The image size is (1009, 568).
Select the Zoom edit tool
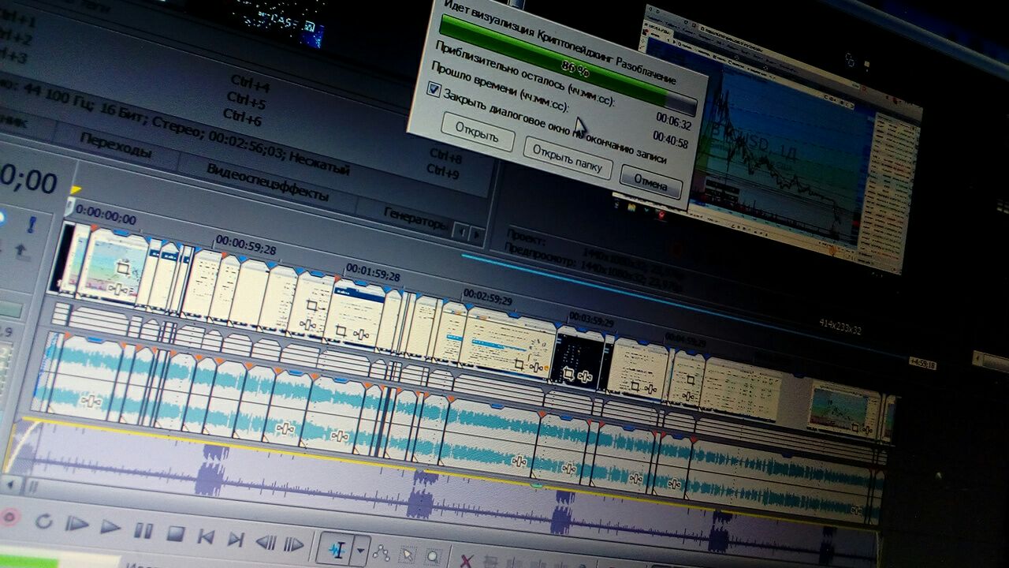click(x=432, y=558)
